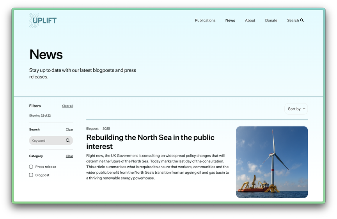This screenshot has height=219, width=337.
Task: Go to the About page
Action: [x=250, y=20]
